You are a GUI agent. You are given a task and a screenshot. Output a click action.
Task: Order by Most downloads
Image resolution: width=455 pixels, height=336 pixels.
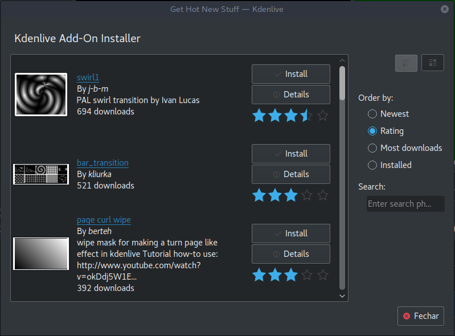[372, 148]
